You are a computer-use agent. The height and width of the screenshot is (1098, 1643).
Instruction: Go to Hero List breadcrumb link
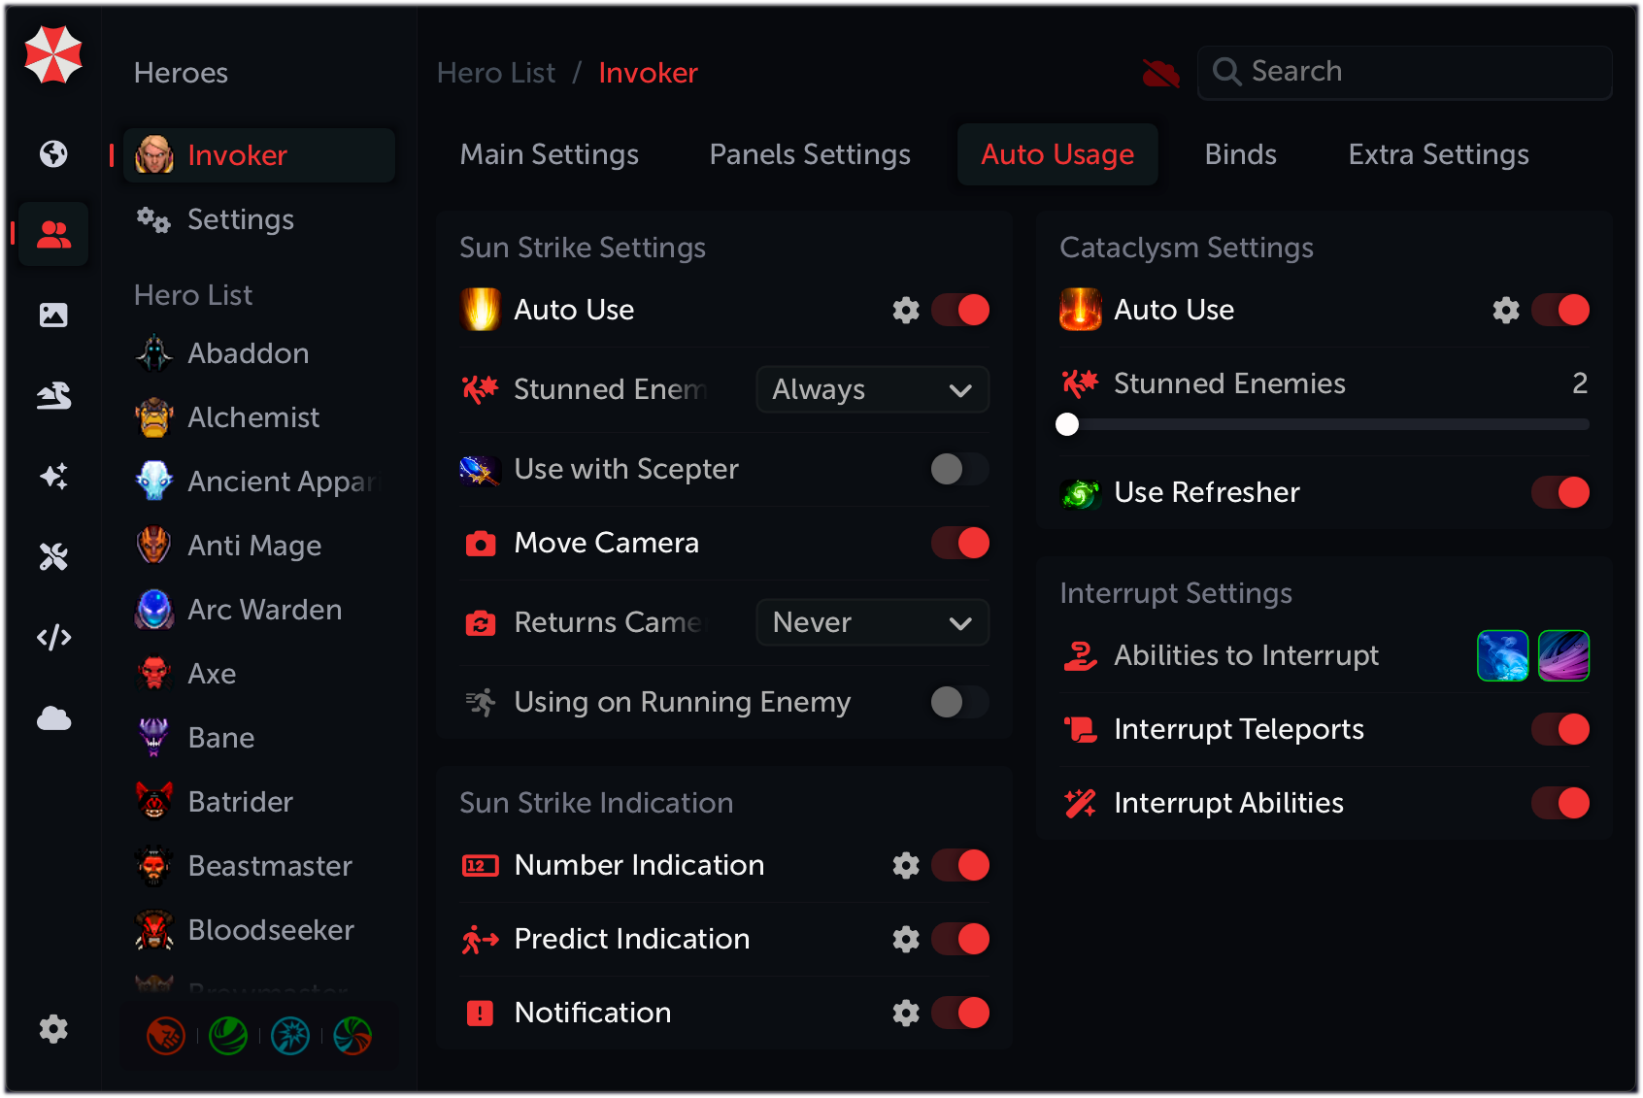point(496,73)
